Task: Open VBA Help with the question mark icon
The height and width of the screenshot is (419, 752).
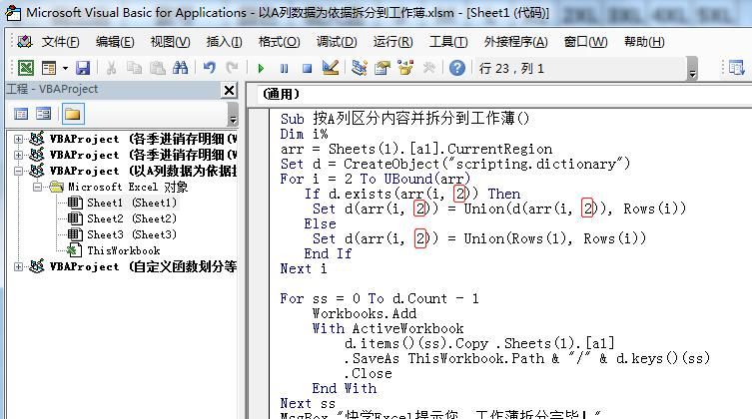Action: 457,68
